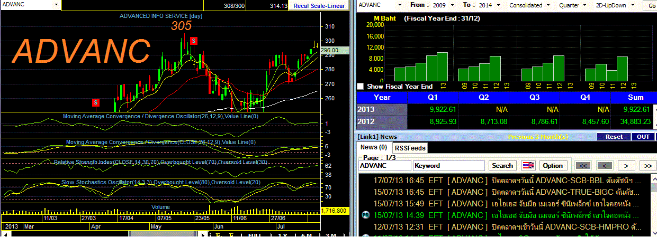Open the chart symbol ADVANC dropdown

click(x=56, y=4)
